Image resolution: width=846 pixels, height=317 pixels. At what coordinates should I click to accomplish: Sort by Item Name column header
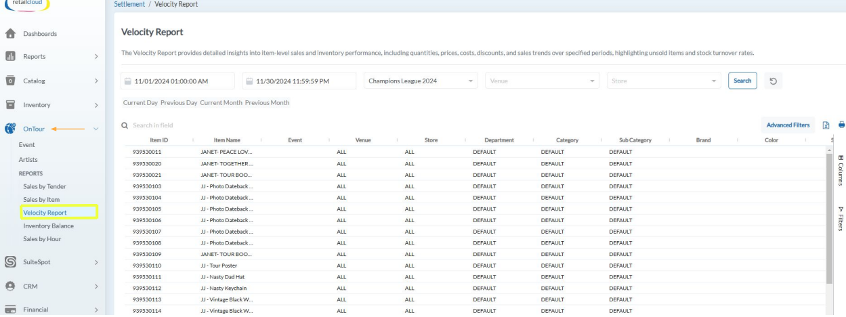click(x=227, y=140)
